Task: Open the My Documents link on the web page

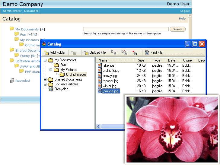Action: click(x=27, y=29)
